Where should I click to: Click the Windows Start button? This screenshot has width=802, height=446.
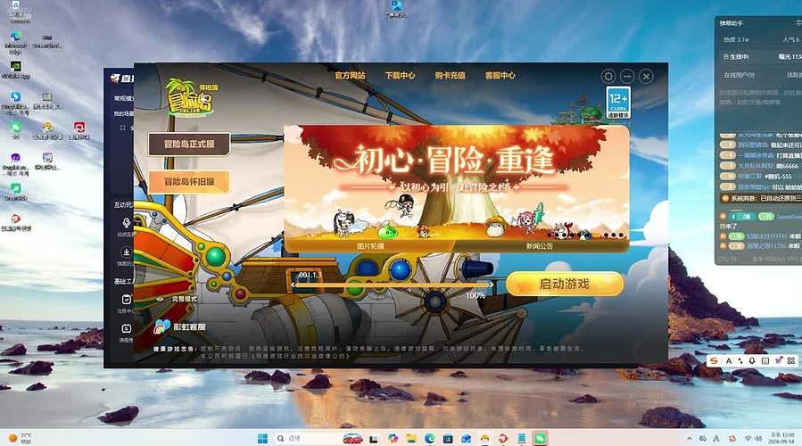[x=262, y=438]
